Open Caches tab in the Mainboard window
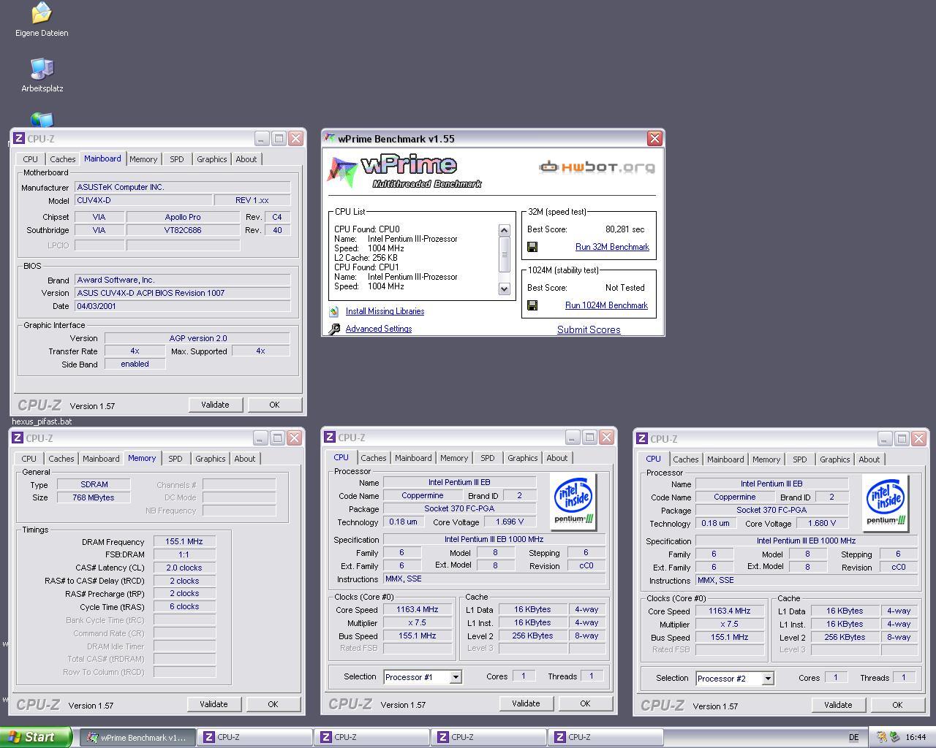 [63, 159]
